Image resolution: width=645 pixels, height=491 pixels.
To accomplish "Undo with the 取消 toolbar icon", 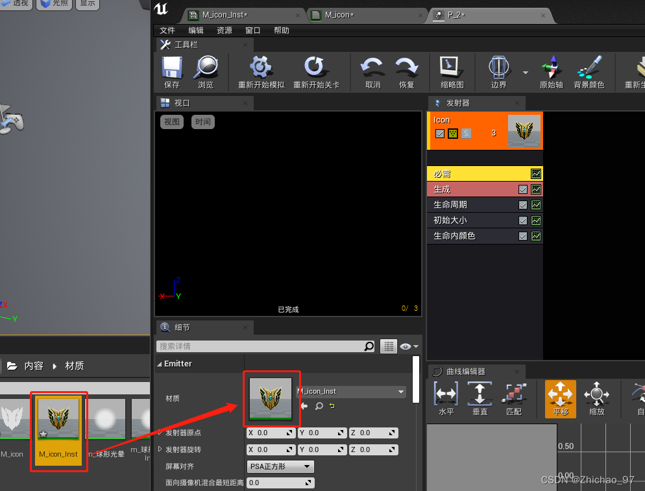I will 372,72.
